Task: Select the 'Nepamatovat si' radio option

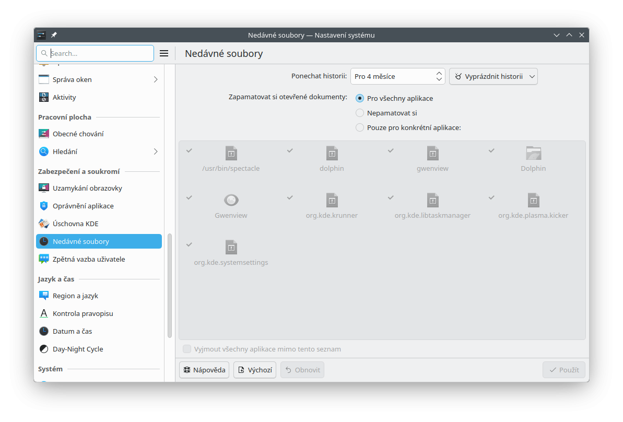Action: tap(360, 113)
